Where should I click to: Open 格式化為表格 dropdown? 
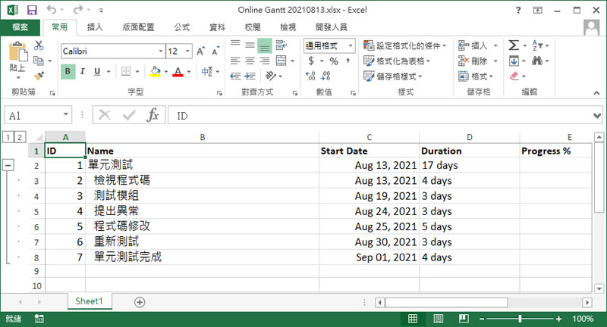[x=397, y=61]
